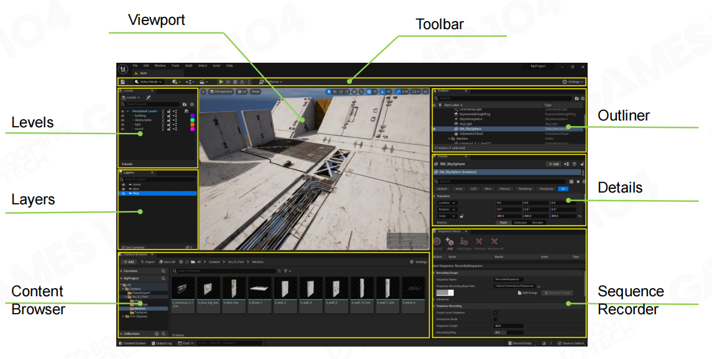Screen dimensions: 712x359
Task: Click the purple color swatch for building level
Action: point(192,116)
